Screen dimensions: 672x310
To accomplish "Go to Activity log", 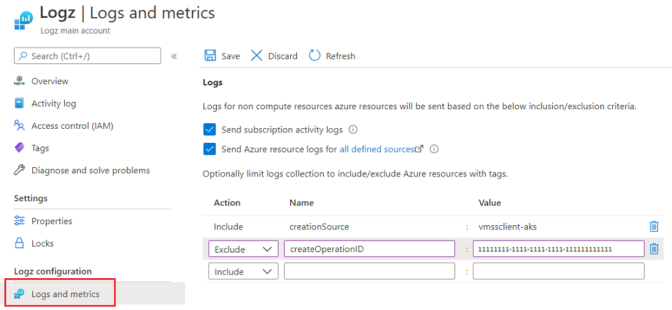I will click(x=53, y=104).
